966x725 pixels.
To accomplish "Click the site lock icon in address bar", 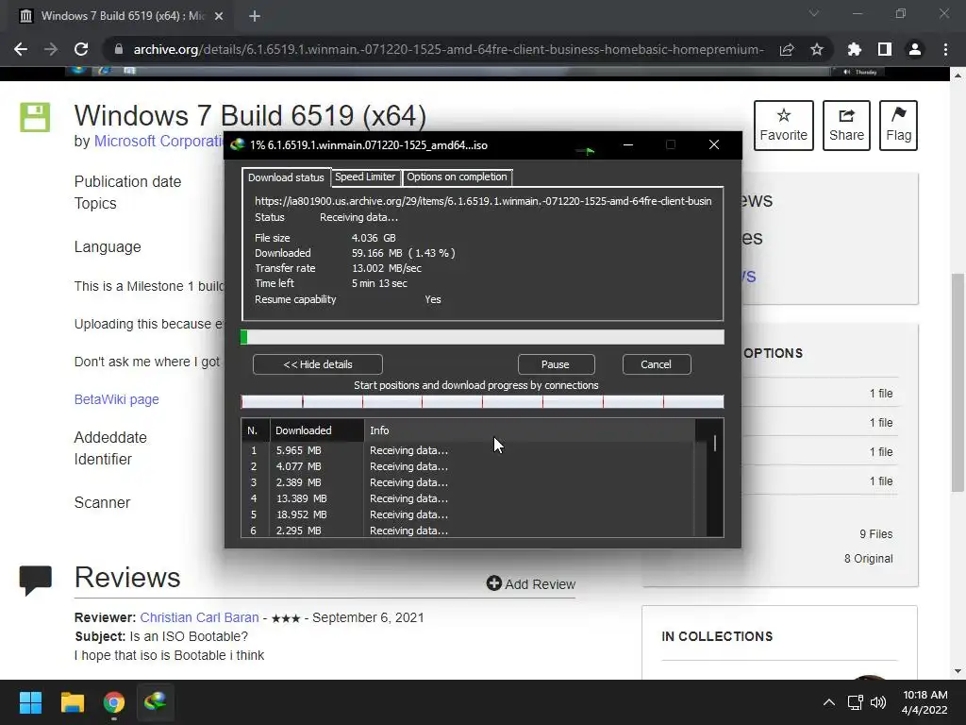I will (x=119, y=49).
